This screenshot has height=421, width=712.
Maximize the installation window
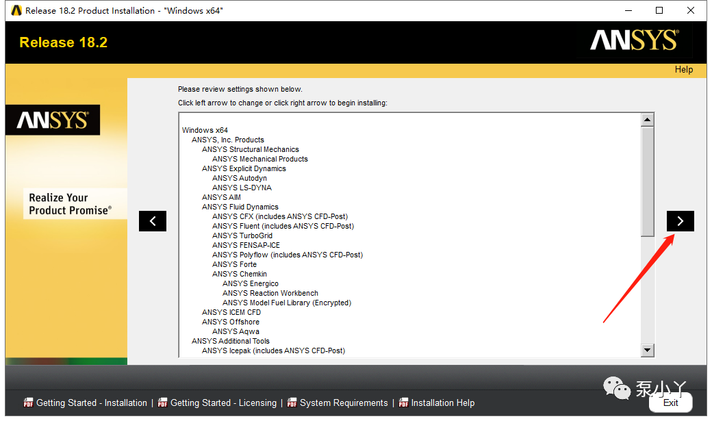pos(659,10)
